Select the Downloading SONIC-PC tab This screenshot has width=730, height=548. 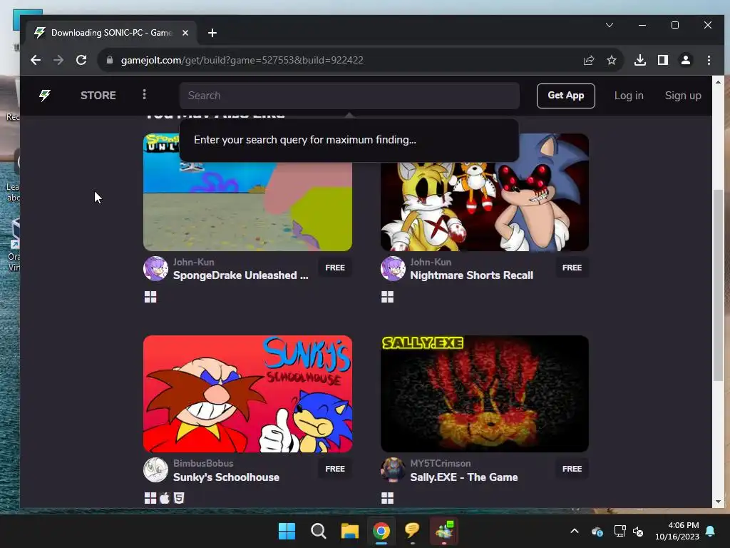point(112,33)
